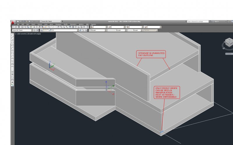This screenshot has width=233, height=145.
Task: Click the Multileader Style icon
Action: 146,27
